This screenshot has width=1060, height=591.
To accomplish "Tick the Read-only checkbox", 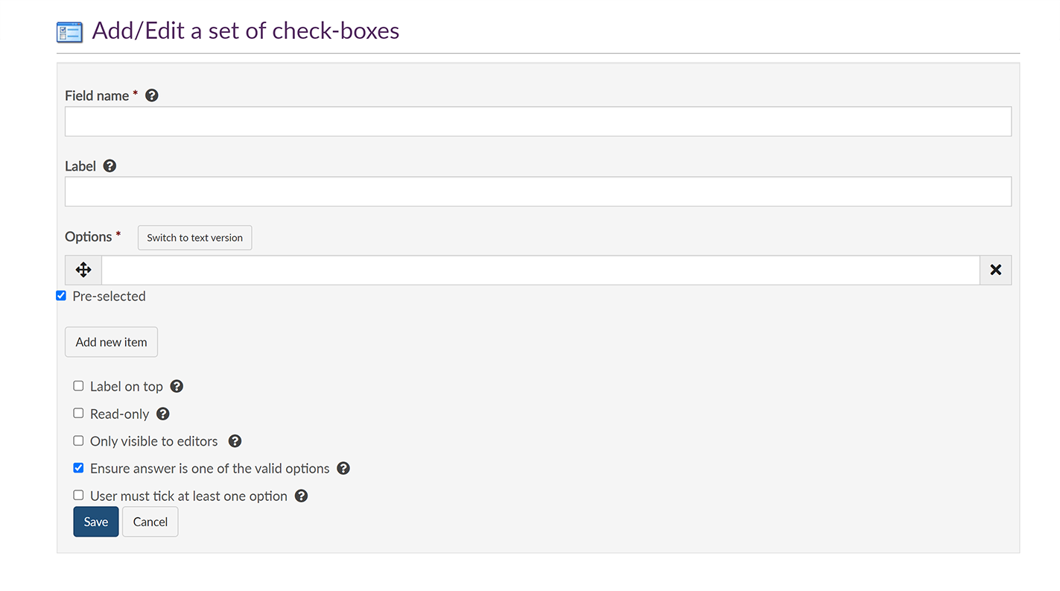I will coord(78,413).
